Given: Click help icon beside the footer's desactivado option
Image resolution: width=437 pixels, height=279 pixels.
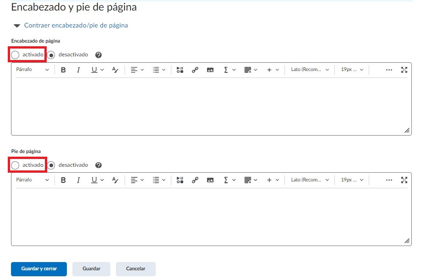Looking at the screenshot, I should point(98,165).
